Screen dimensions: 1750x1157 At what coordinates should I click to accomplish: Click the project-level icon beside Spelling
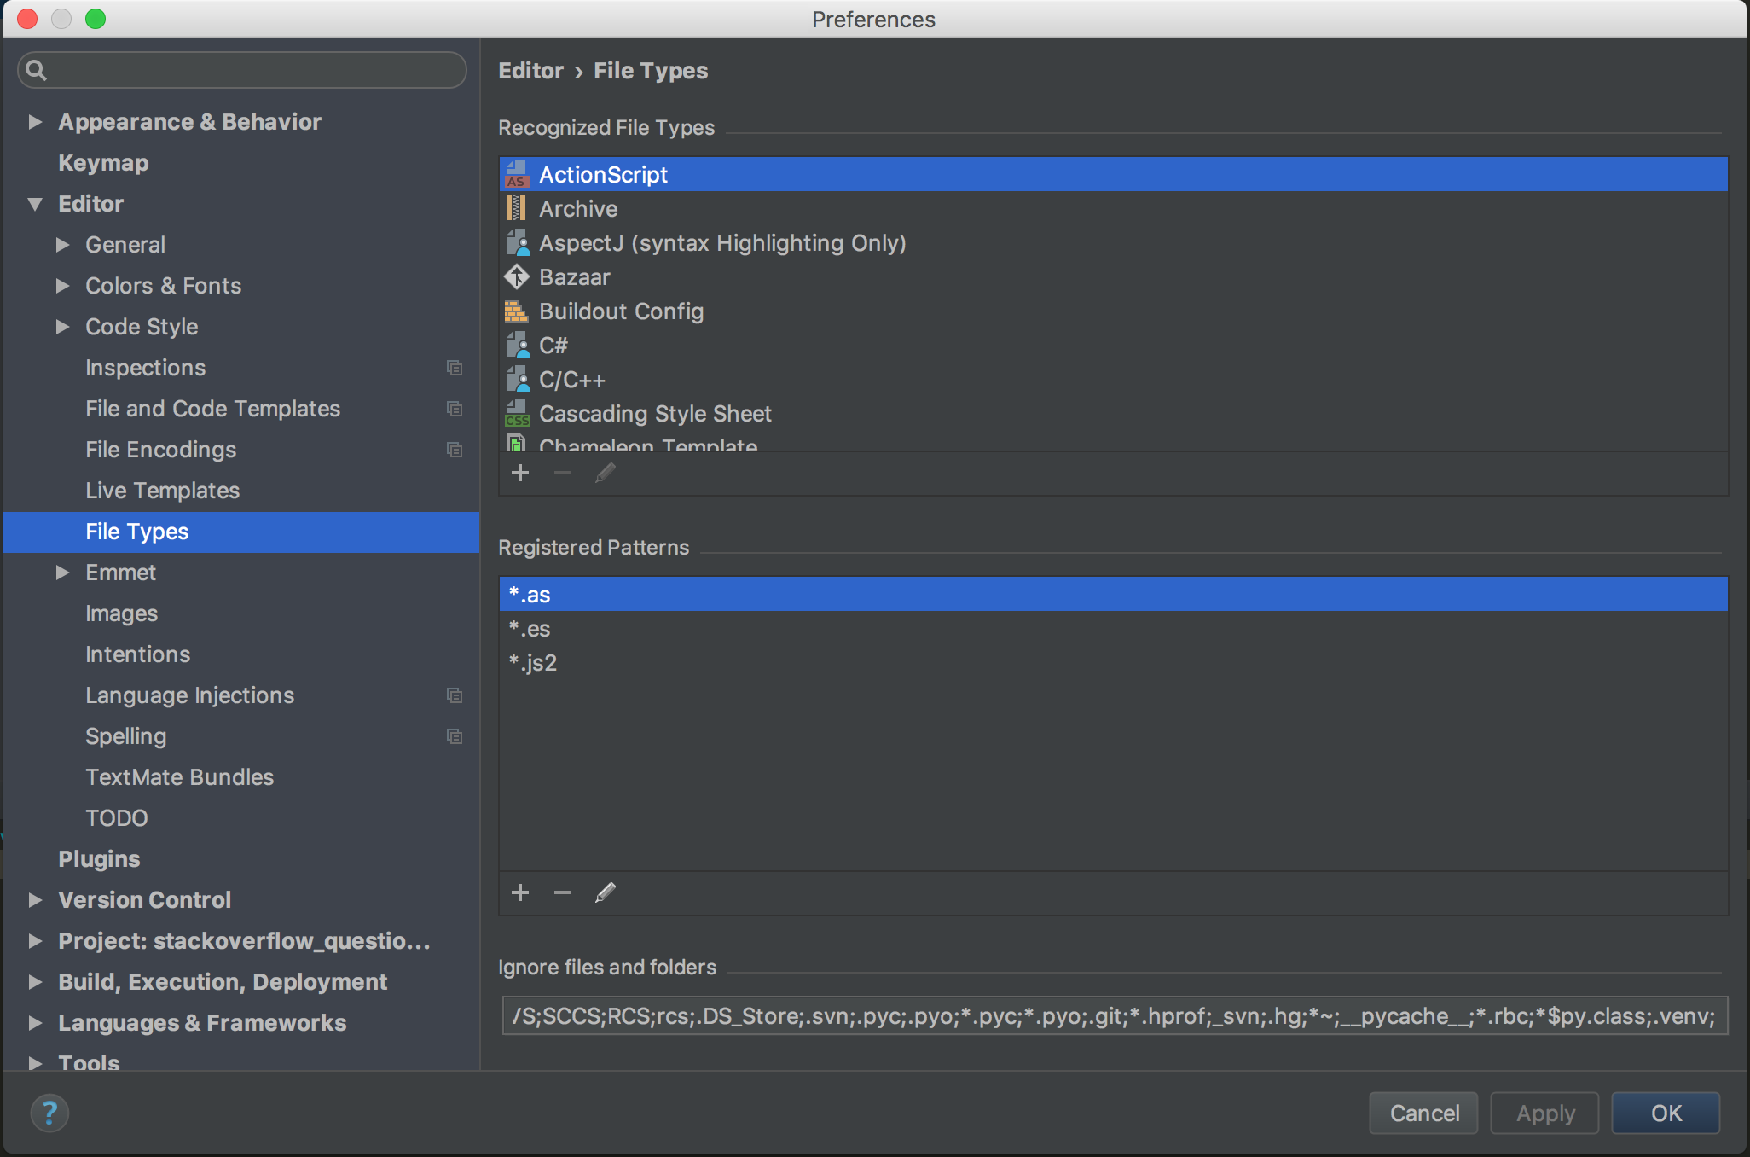[455, 736]
